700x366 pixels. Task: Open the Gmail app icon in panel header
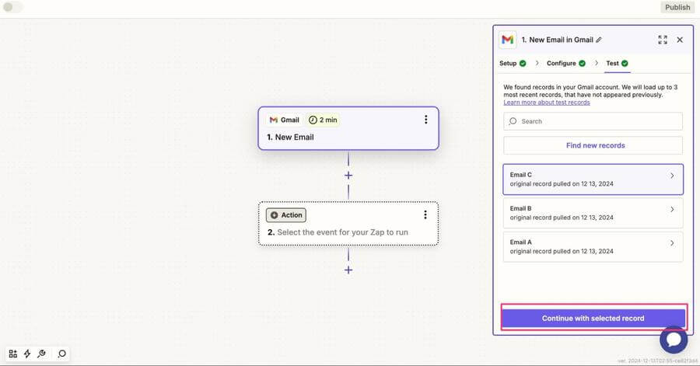click(x=508, y=40)
